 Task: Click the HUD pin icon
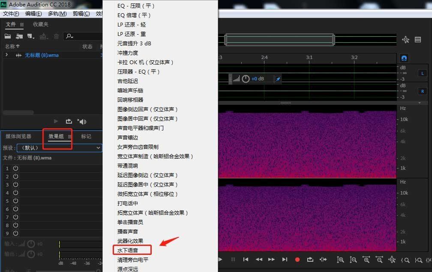[278, 79]
